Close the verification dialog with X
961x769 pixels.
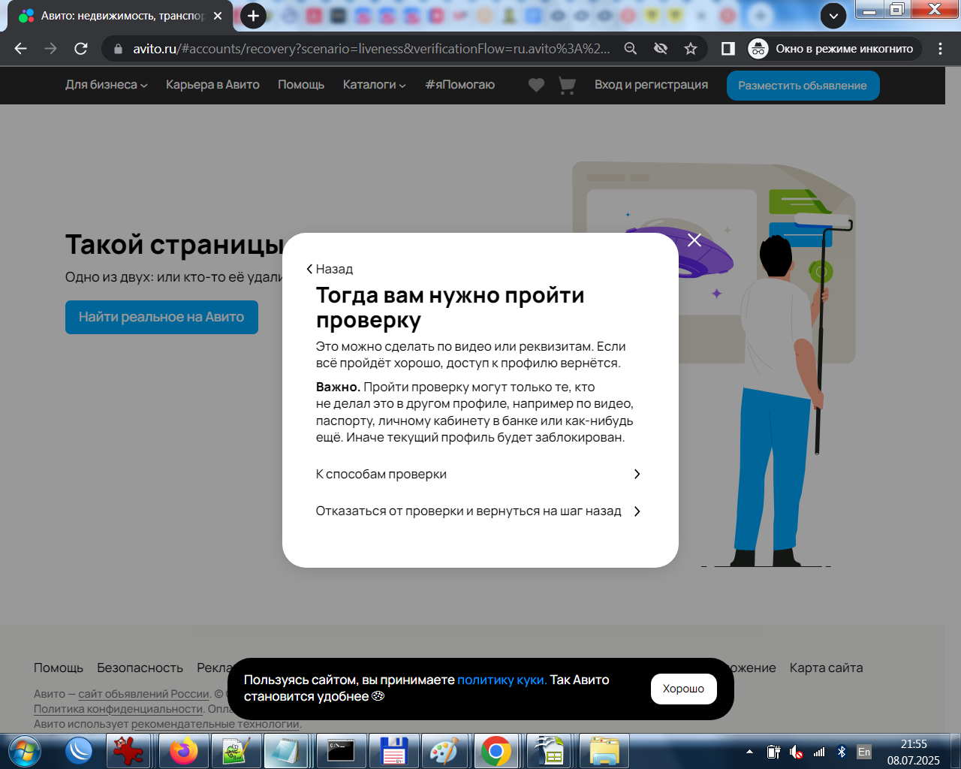click(x=694, y=240)
